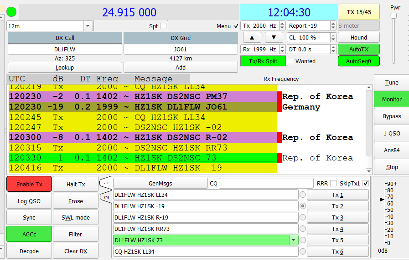Click the SWL mode button
Image resolution: width=409 pixels, height=260 pixels.
pyautogui.click(x=76, y=217)
